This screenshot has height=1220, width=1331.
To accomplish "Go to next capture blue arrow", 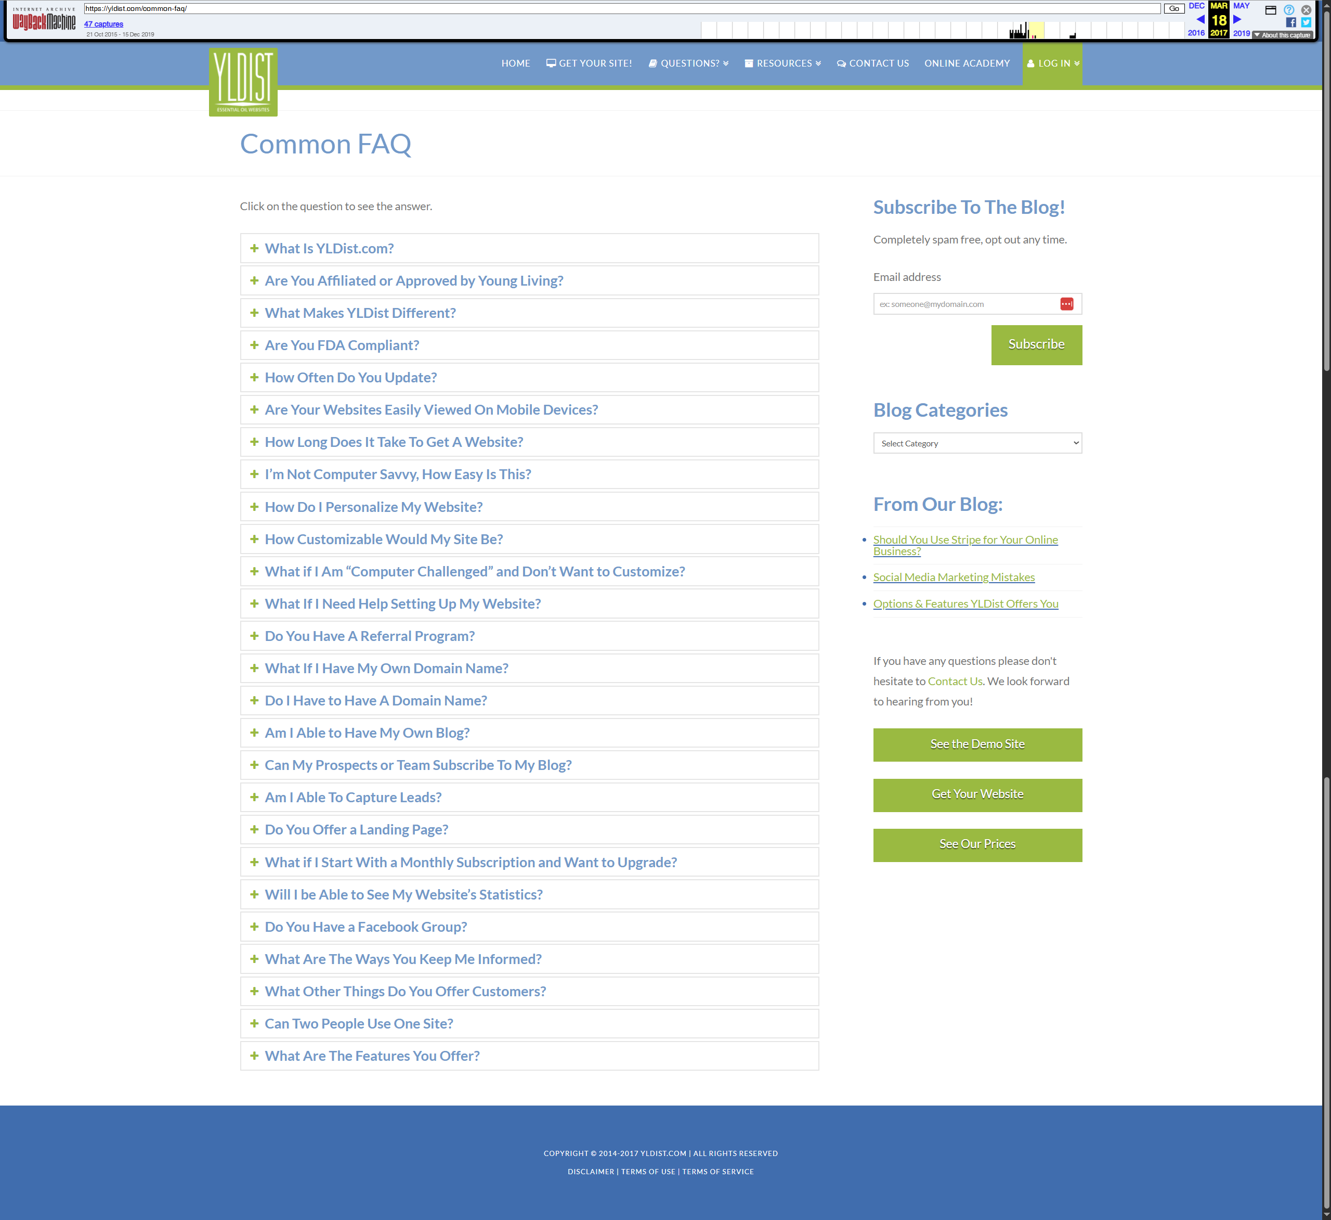I will click(x=1237, y=19).
